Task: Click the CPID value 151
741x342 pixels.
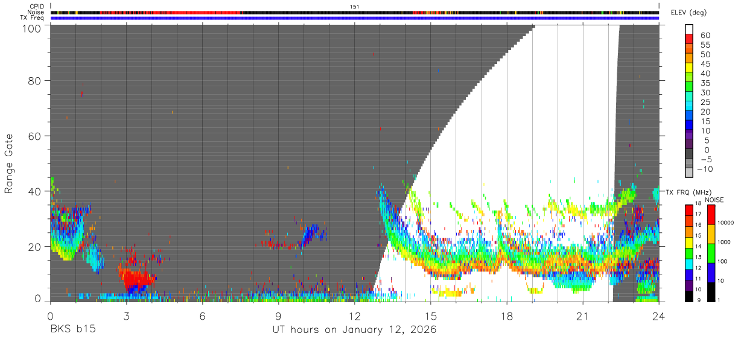Action: [x=355, y=7]
